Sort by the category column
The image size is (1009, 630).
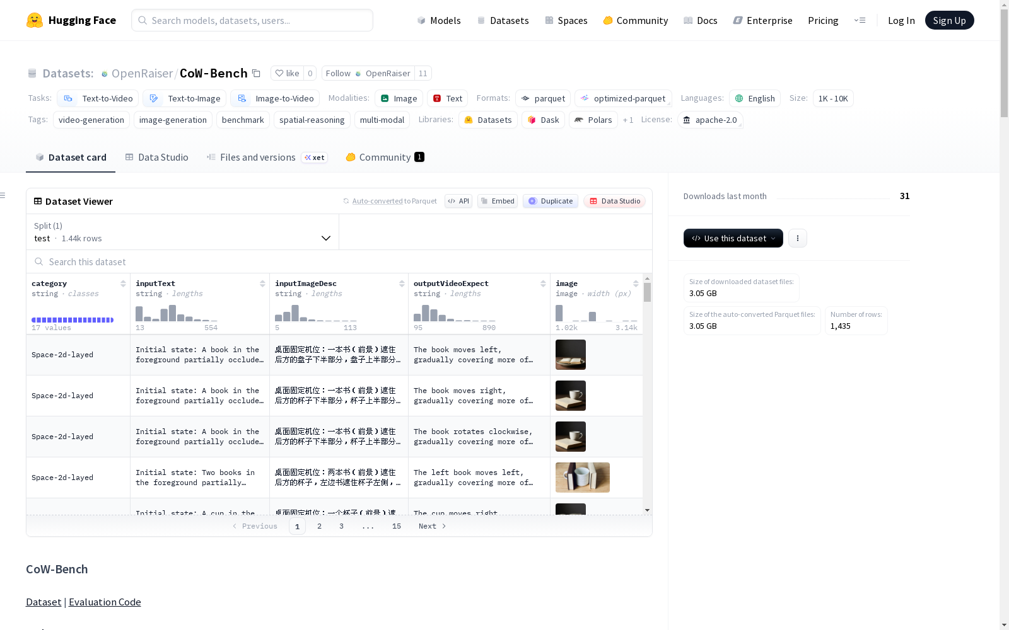point(123,283)
